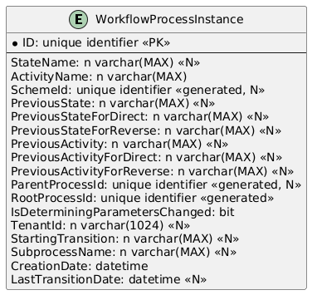Click the PreviousStateForReverse field
The height and width of the screenshot is (300, 317).
click(146, 130)
